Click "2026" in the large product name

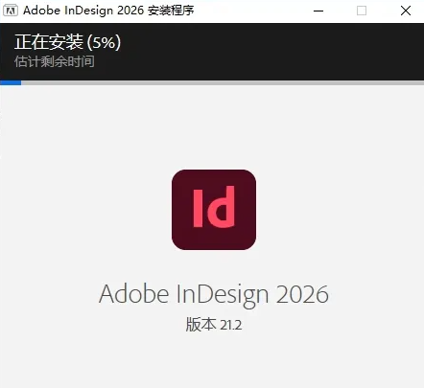(302, 294)
